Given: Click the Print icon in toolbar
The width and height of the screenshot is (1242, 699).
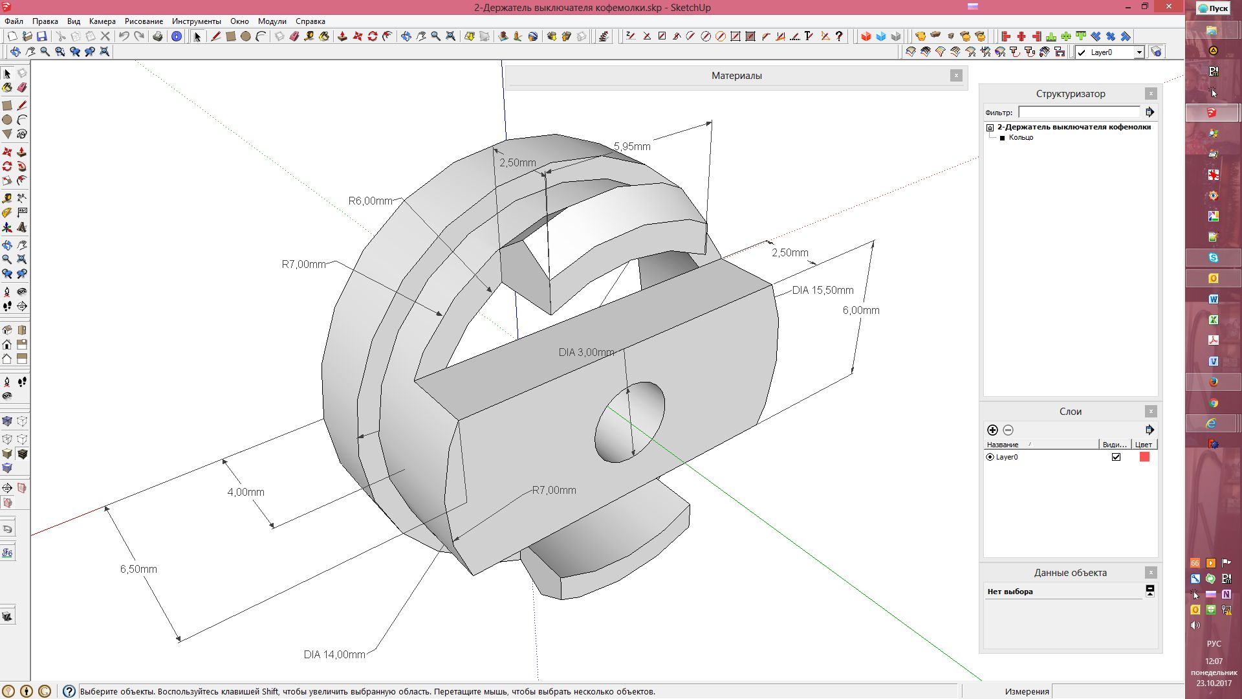Looking at the screenshot, I should (x=157, y=36).
